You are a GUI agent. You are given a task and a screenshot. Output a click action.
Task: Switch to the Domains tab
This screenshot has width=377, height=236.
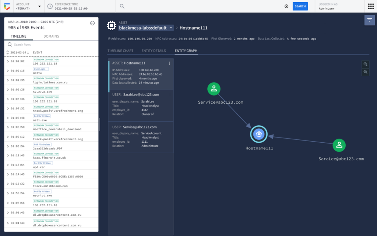point(51,37)
